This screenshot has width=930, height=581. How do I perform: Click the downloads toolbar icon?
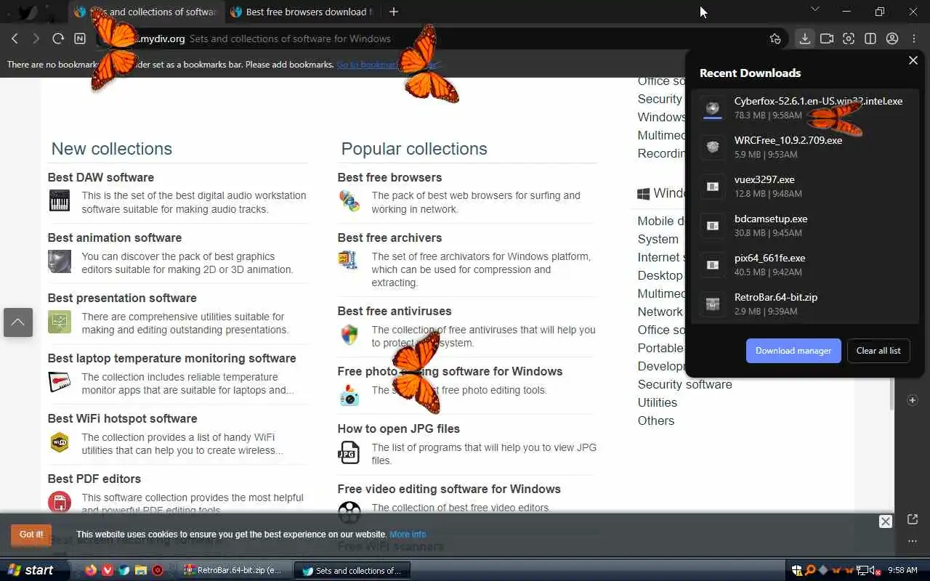tap(804, 38)
